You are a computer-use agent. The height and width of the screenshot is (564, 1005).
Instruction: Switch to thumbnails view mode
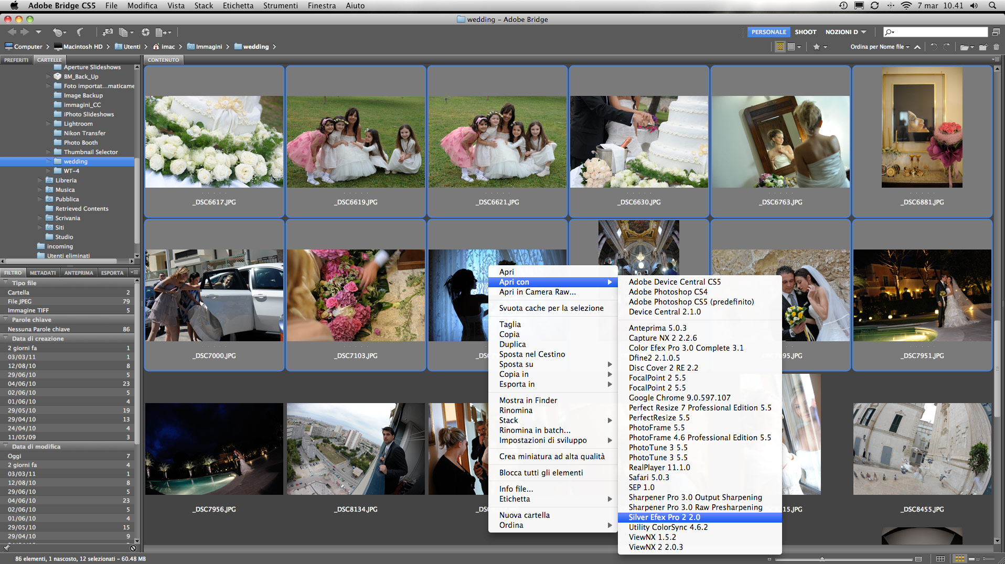[959, 559]
